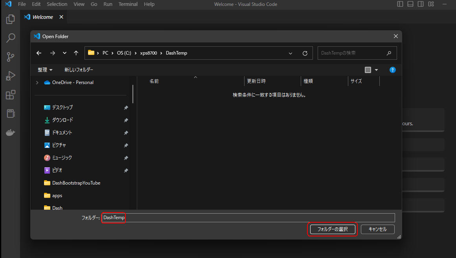Viewport: 456px width, 258px height.
Task: Unpin ミュージック from quick access
Action: (x=126, y=158)
